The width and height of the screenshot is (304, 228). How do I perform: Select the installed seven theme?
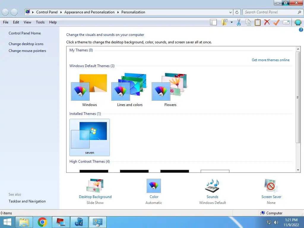click(x=90, y=137)
